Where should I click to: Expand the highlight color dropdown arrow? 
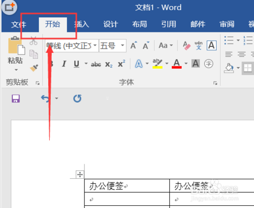coord(167,64)
